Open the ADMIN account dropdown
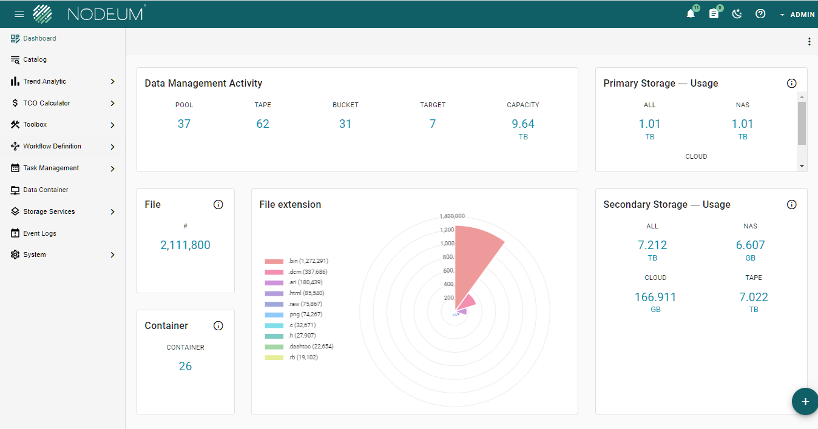The height and width of the screenshot is (429, 818). tap(797, 14)
